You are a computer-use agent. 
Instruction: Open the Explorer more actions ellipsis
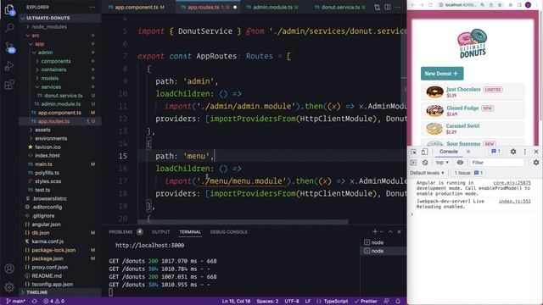[x=92, y=8]
